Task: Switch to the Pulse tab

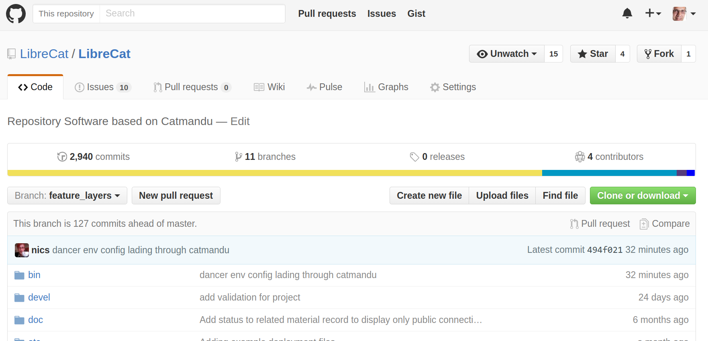Action: coord(324,87)
